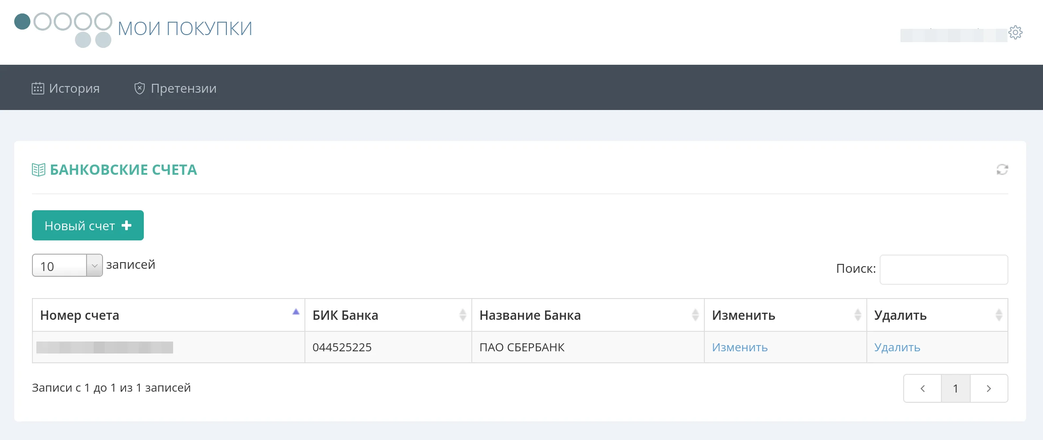Go to next page in pagination
This screenshot has width=1043, height=440.
[x=988, y=389]
